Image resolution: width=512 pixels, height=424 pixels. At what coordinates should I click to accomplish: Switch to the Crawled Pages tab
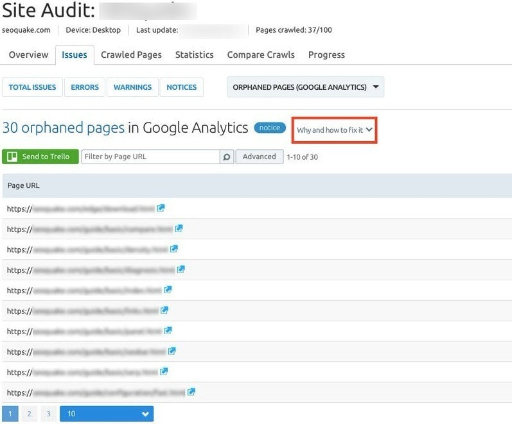131,55
